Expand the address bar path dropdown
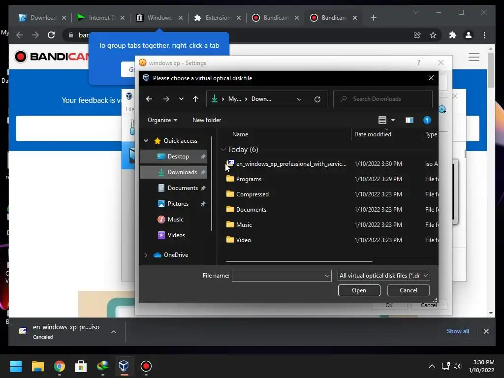 [x=299, y=99]
